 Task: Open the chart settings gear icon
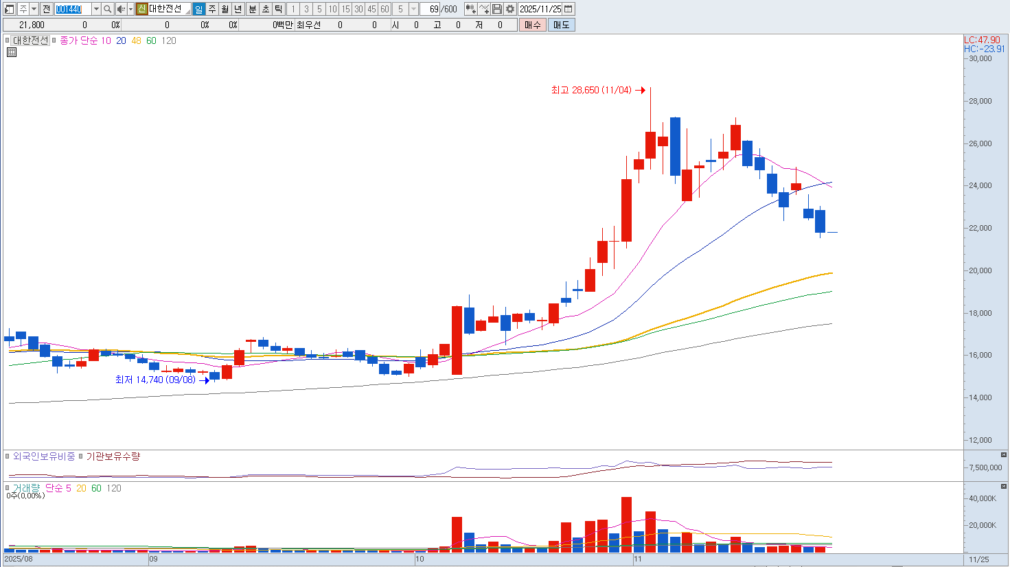coord(510,9)
